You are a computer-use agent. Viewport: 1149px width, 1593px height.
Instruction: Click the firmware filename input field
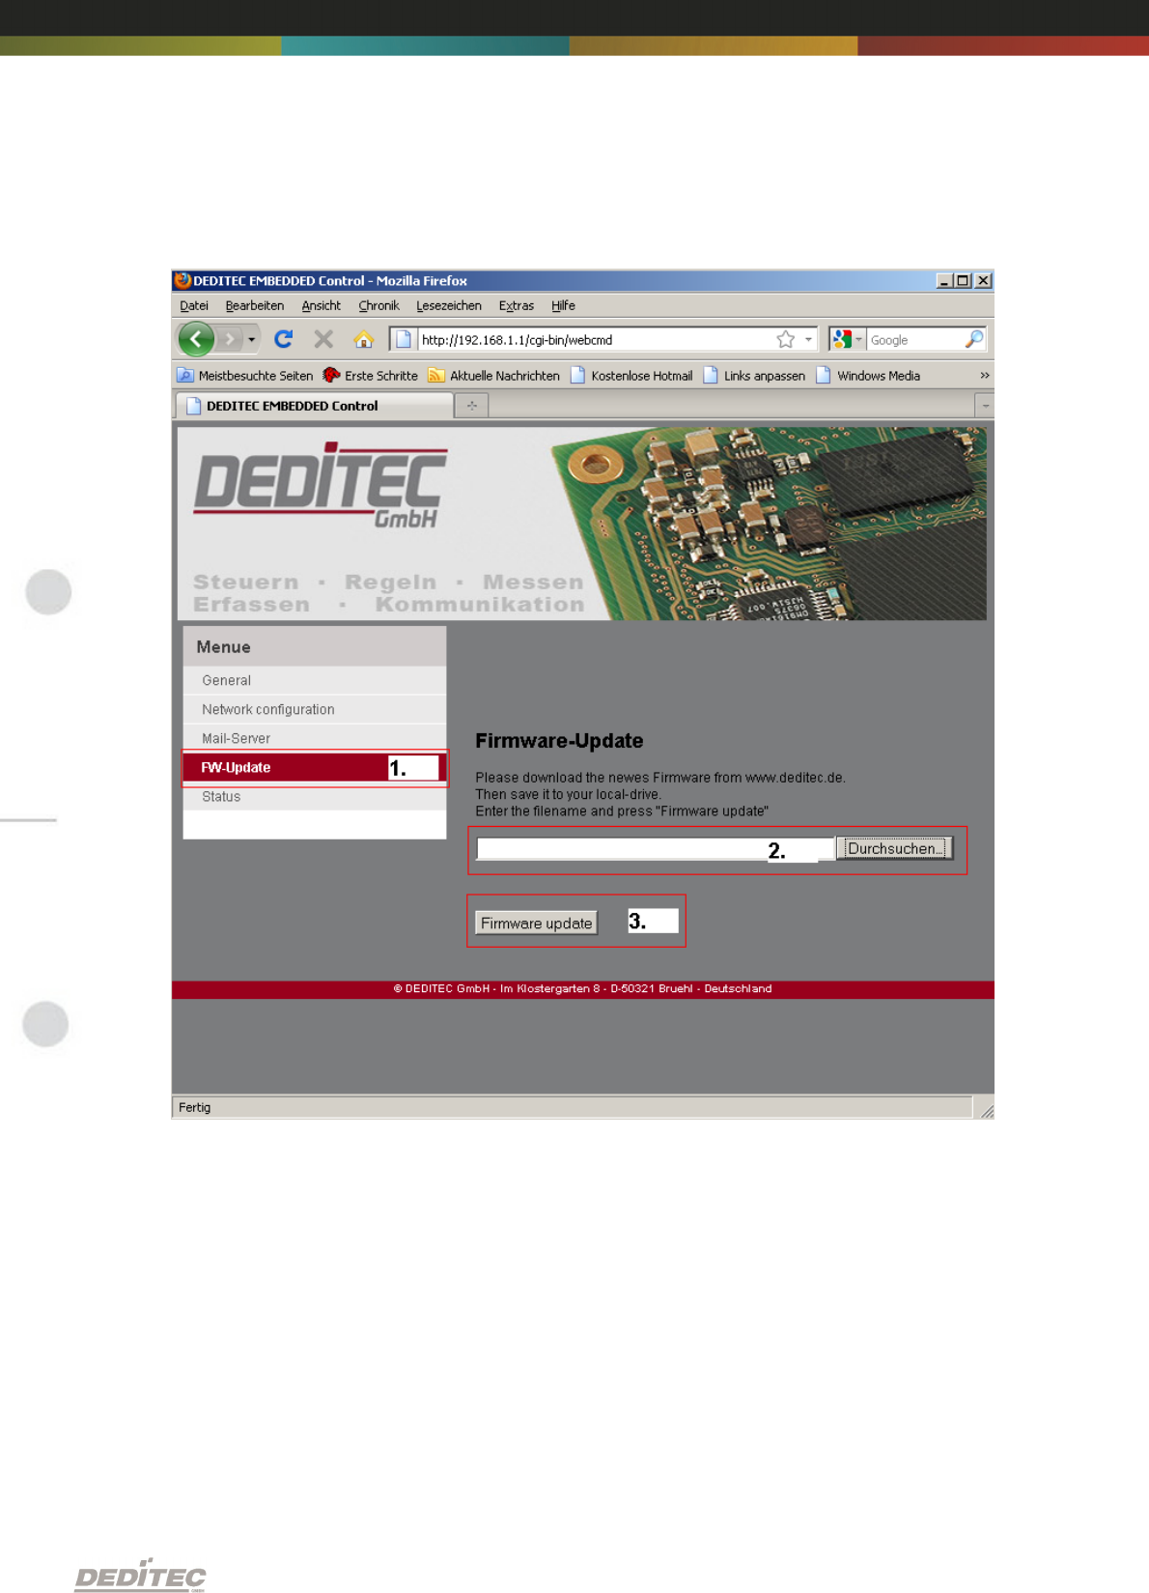pos(656,849)
